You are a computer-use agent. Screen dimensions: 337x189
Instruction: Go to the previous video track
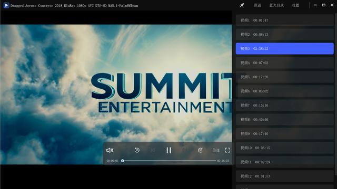point(153,150)
